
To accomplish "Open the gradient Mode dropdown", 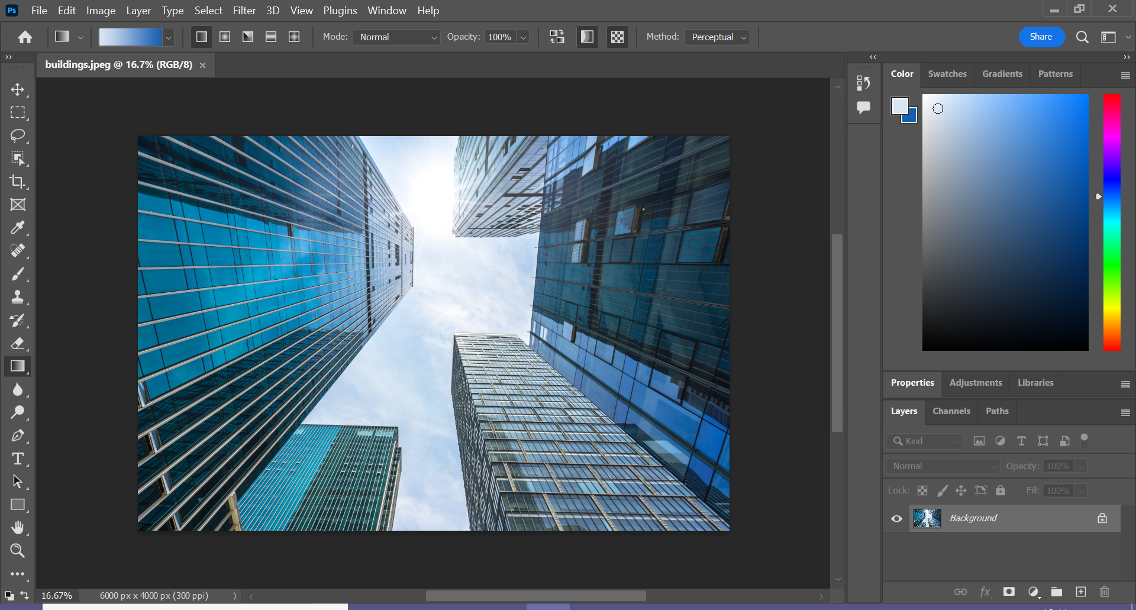I will click(396, 37).
